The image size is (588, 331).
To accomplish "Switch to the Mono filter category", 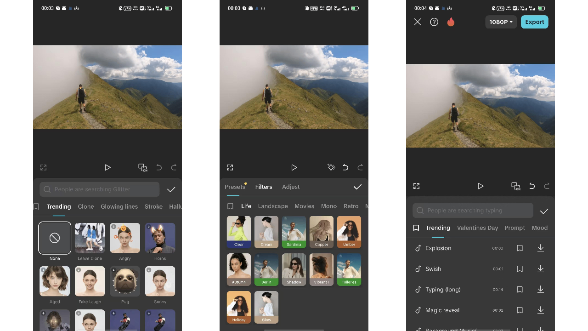I will tap(329, 206).
